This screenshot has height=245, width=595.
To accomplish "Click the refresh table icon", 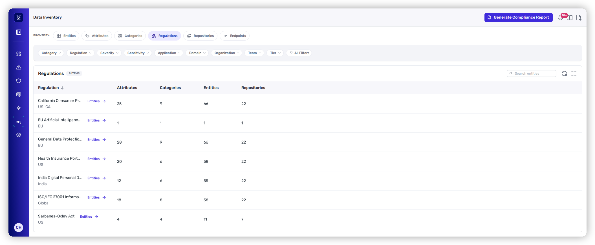I will (x=564, y=73).
